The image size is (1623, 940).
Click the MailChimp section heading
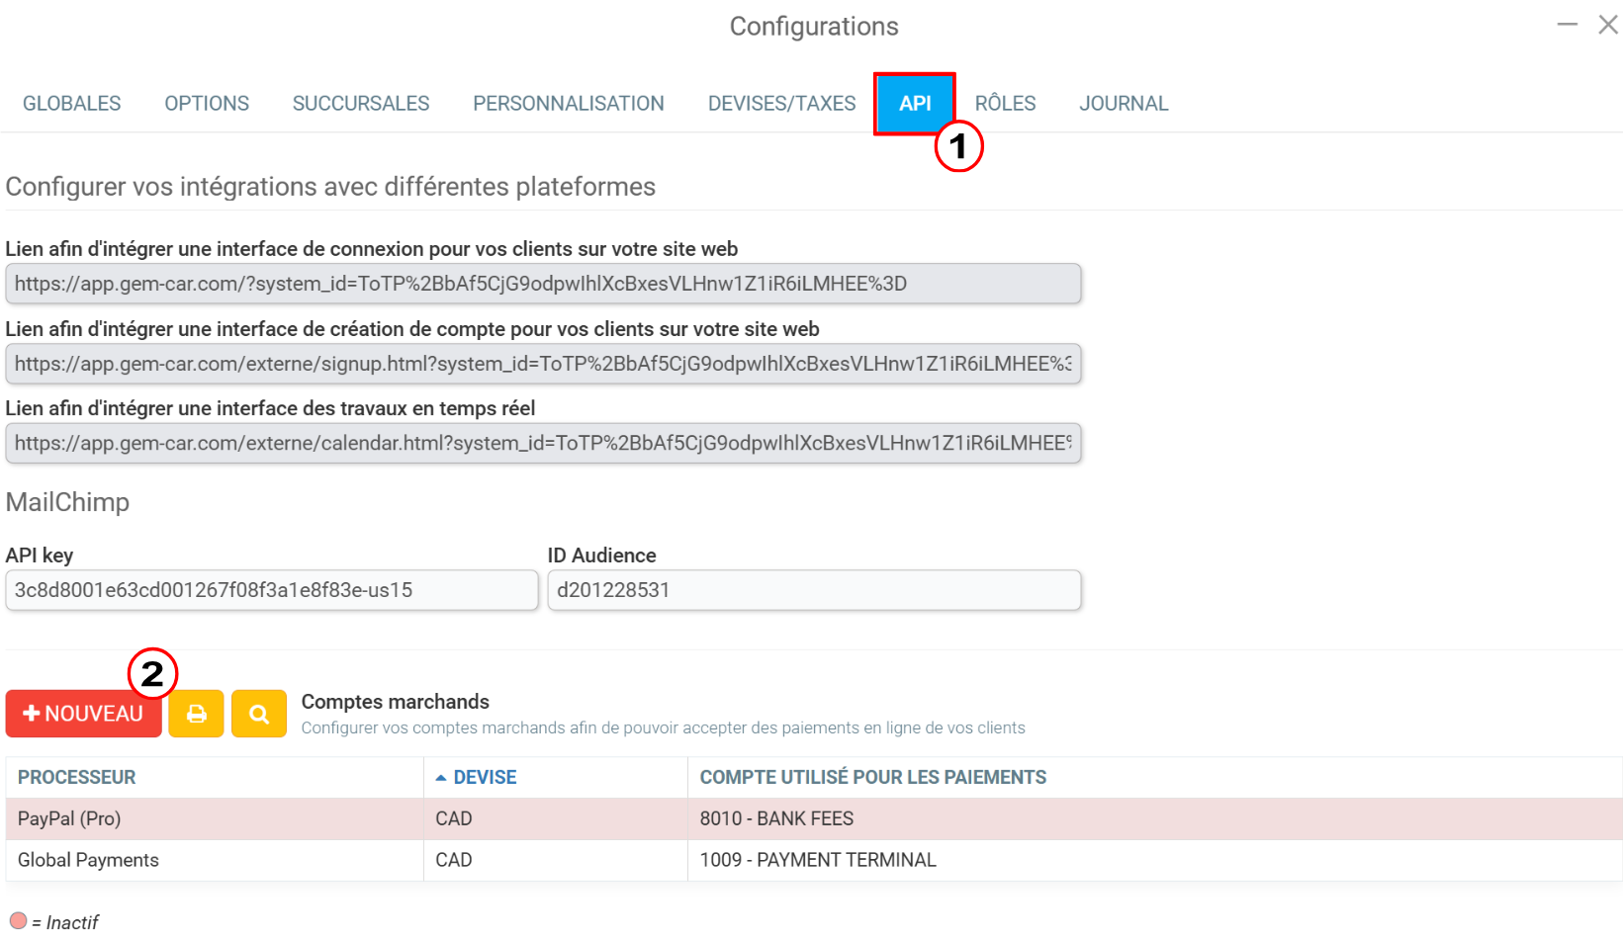tap(67, 502)
